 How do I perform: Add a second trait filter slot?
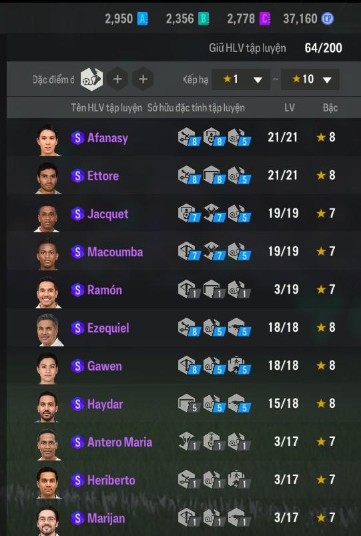[x=117, y=79]
